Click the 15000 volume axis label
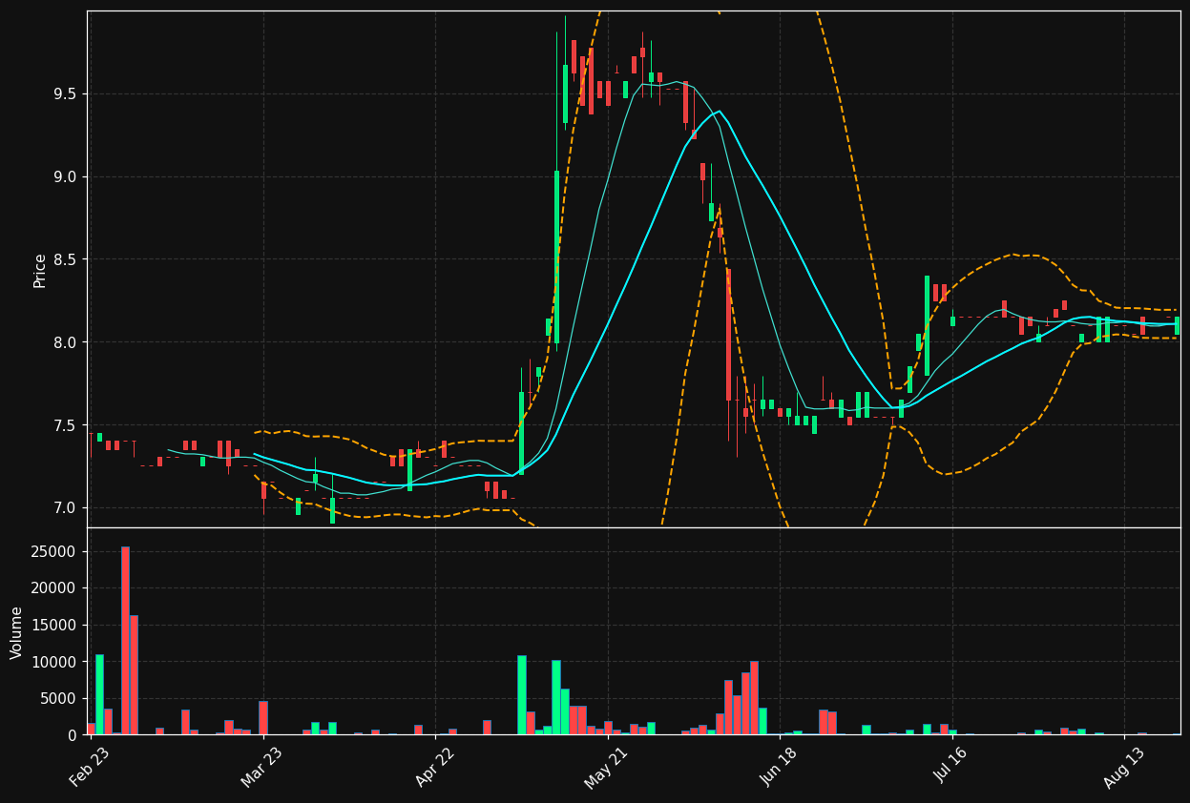The image size is (1190, 803). [54, 626]
